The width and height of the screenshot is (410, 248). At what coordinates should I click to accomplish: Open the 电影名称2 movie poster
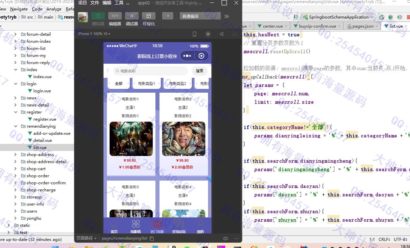tap(184, 139)
